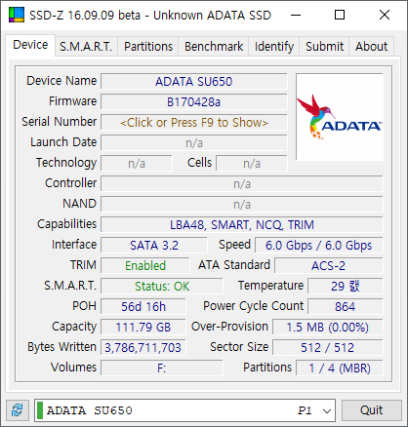408x427 pixels.
Task: Click the 6.0 Gbps / 6.0 Gbps speed value
Action: pyautogui.click(x=319, y=246)
